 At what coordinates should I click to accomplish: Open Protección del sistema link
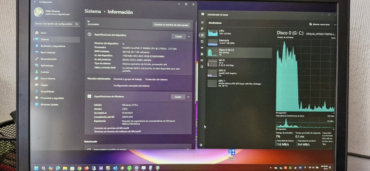pyautogui.click(x=156, y=79)
